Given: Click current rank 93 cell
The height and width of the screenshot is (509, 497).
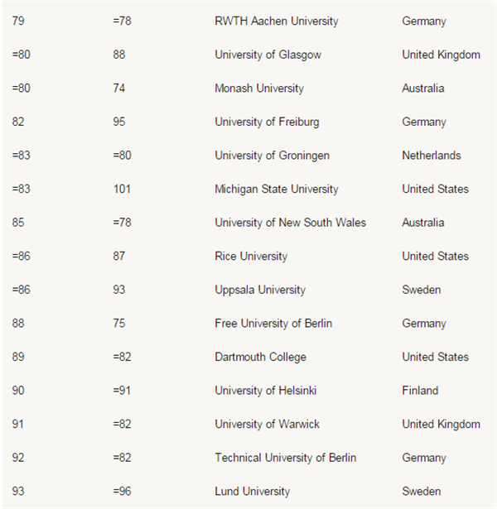Looking at the screenshot, I should (x=18, y=492).
